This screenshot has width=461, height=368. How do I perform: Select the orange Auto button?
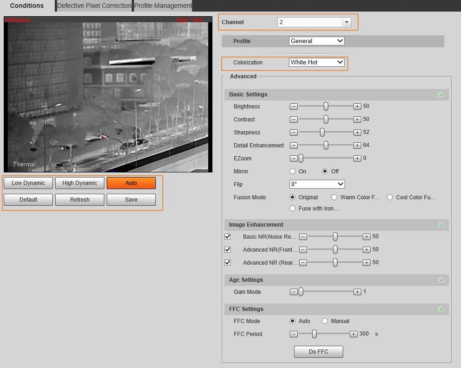[131, 183]
